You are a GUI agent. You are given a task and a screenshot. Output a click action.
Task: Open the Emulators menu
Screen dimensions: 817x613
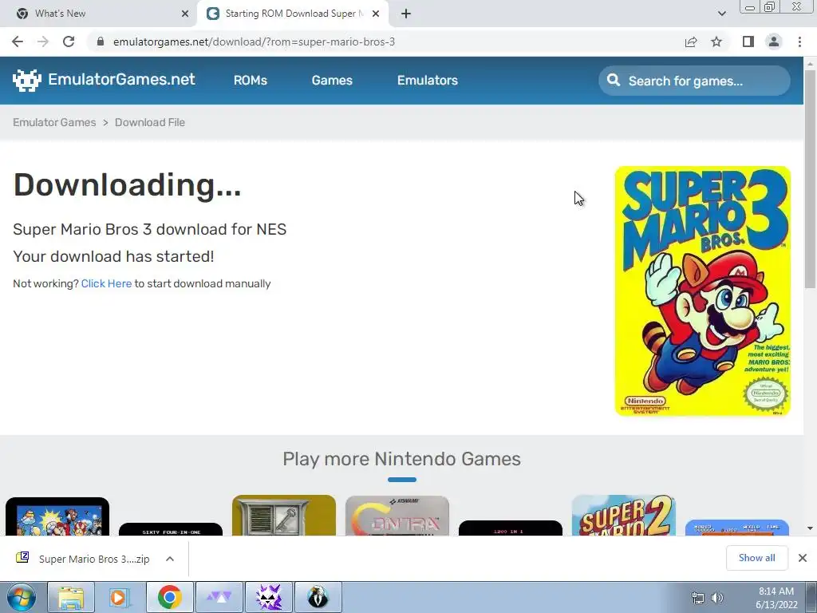click(428, 81)
